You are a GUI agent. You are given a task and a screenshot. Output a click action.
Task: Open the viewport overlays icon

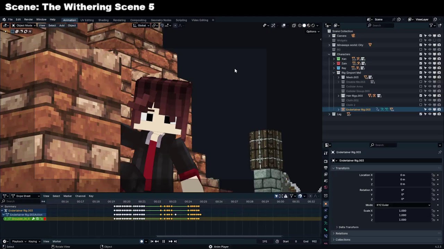click(x=283, y=25)
